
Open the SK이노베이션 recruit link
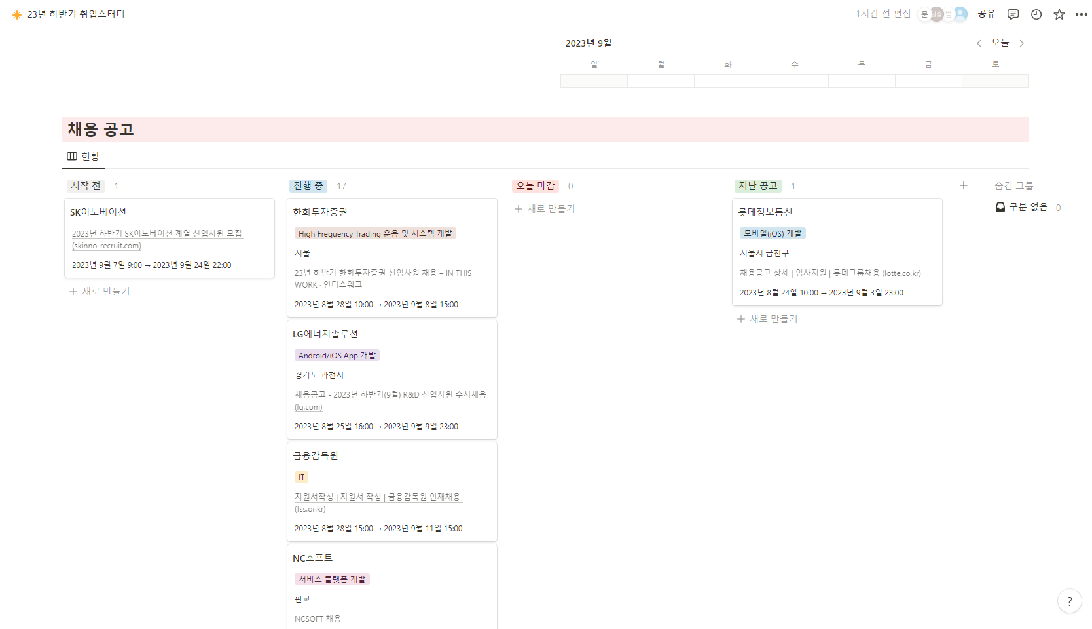coord(157,239)
